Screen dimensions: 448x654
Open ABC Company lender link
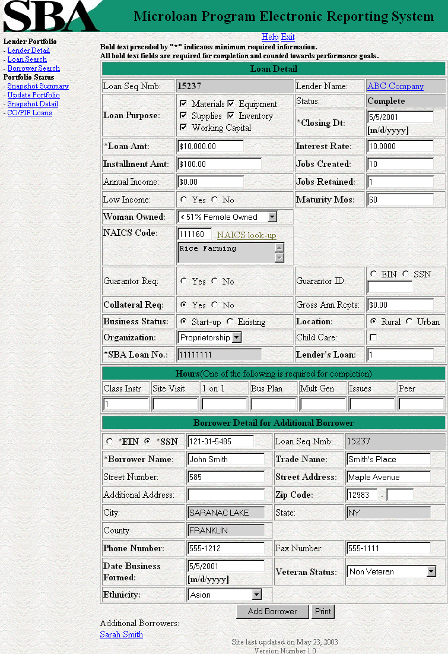(396, 86)
